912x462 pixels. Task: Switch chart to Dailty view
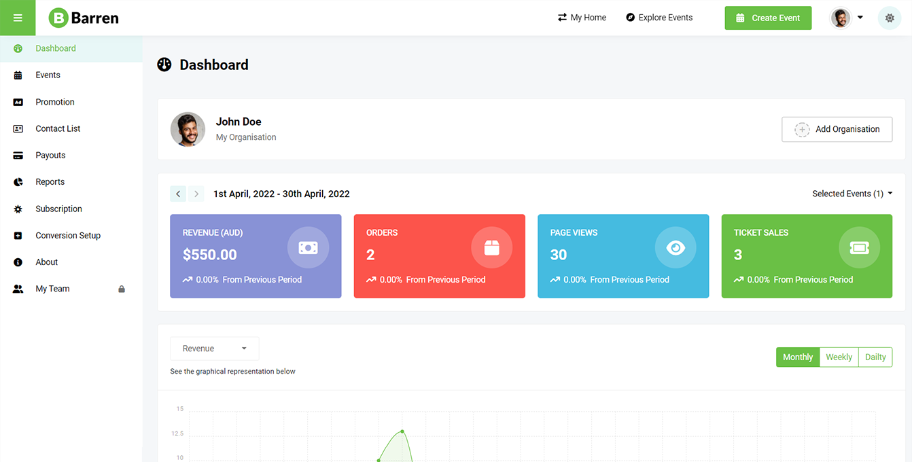(x=875, y=357)
